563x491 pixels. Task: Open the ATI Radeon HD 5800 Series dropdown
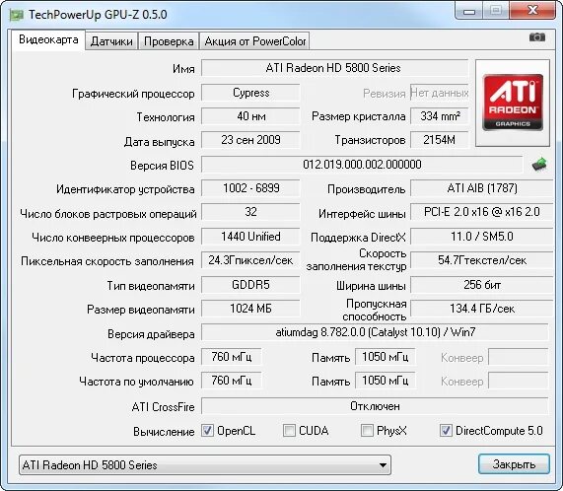click(x=205, y=465)
